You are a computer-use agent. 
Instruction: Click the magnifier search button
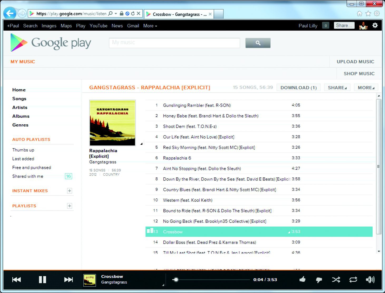tap(258, 43)
